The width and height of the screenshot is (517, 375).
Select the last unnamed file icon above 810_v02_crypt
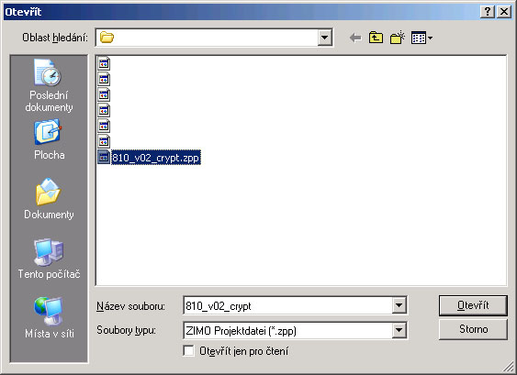coord(104,141)
